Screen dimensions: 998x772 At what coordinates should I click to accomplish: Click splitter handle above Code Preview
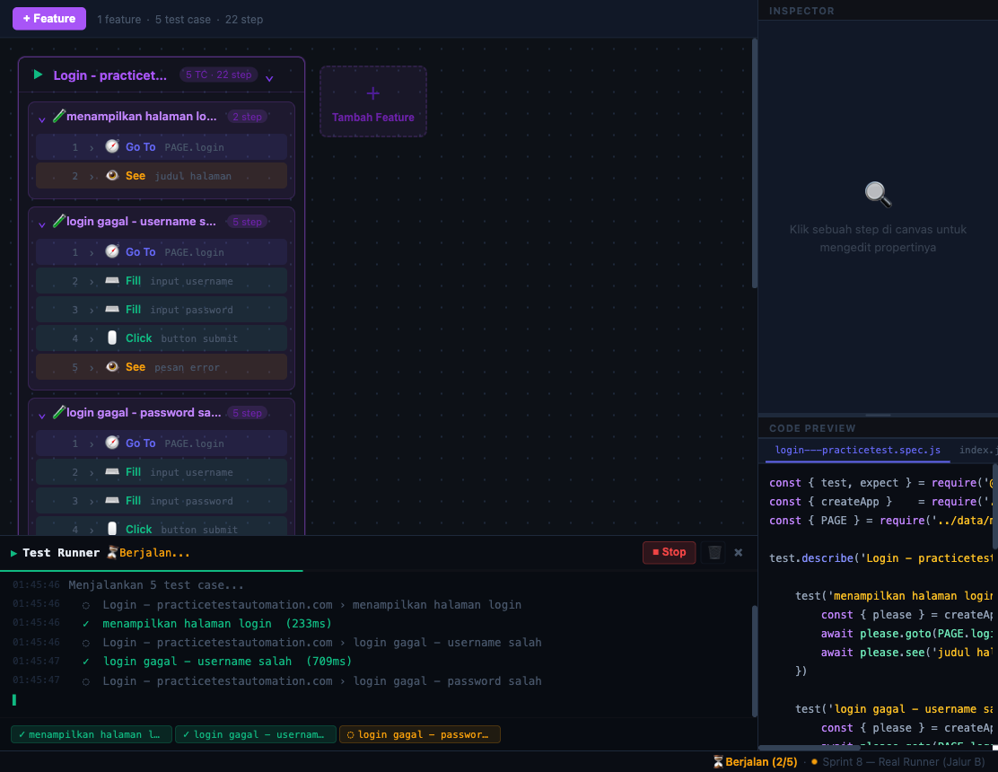coord(878,415)
